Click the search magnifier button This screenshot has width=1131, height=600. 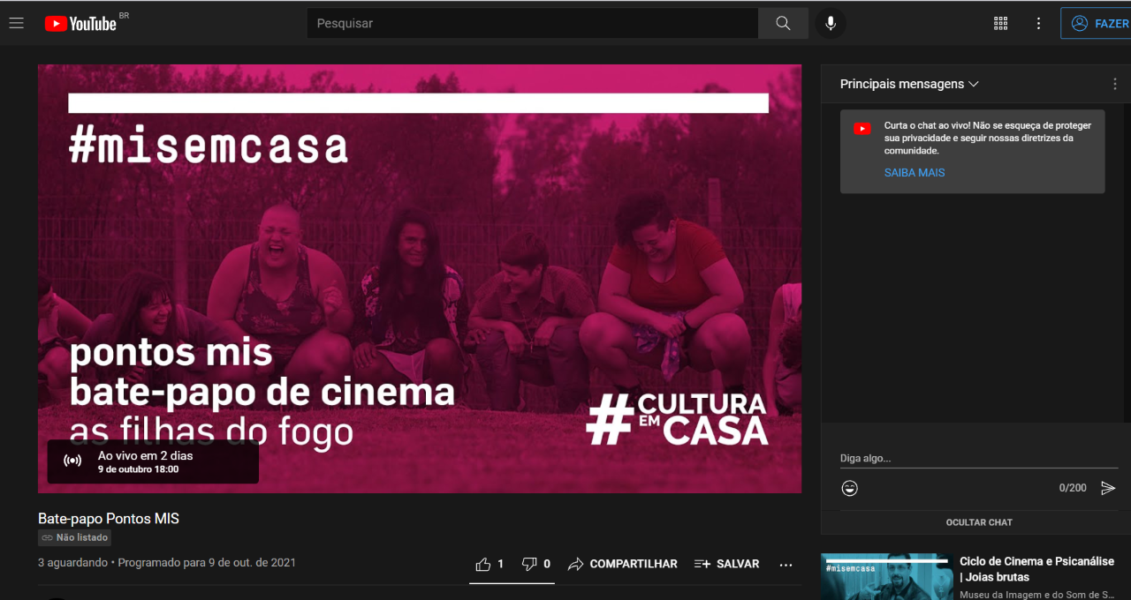coord(783,24)
